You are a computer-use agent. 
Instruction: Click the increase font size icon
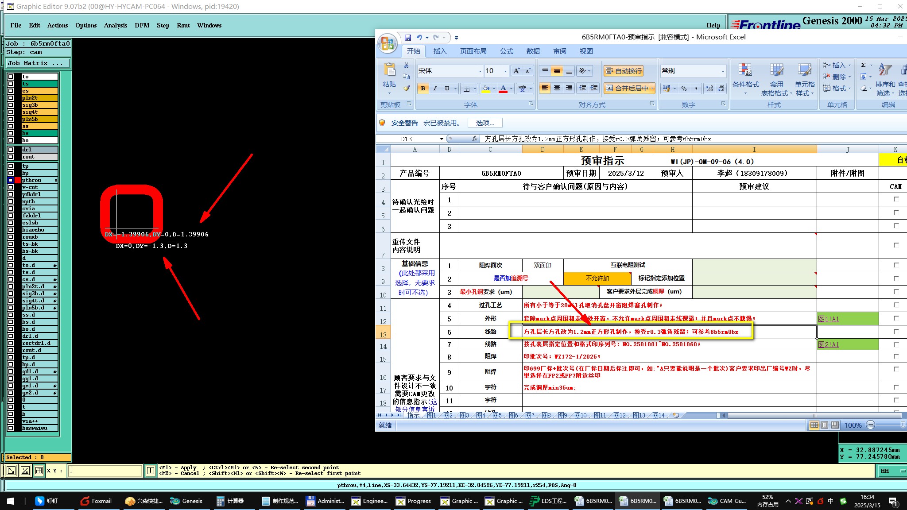point(516,71)
